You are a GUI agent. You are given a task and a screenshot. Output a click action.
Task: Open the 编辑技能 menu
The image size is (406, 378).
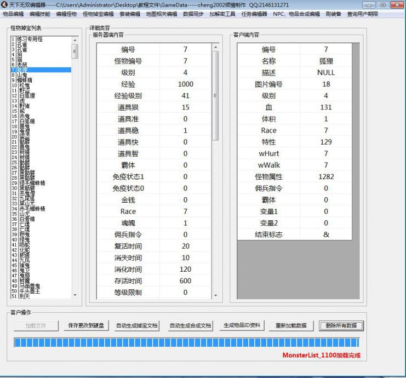(x=39, y=14)
